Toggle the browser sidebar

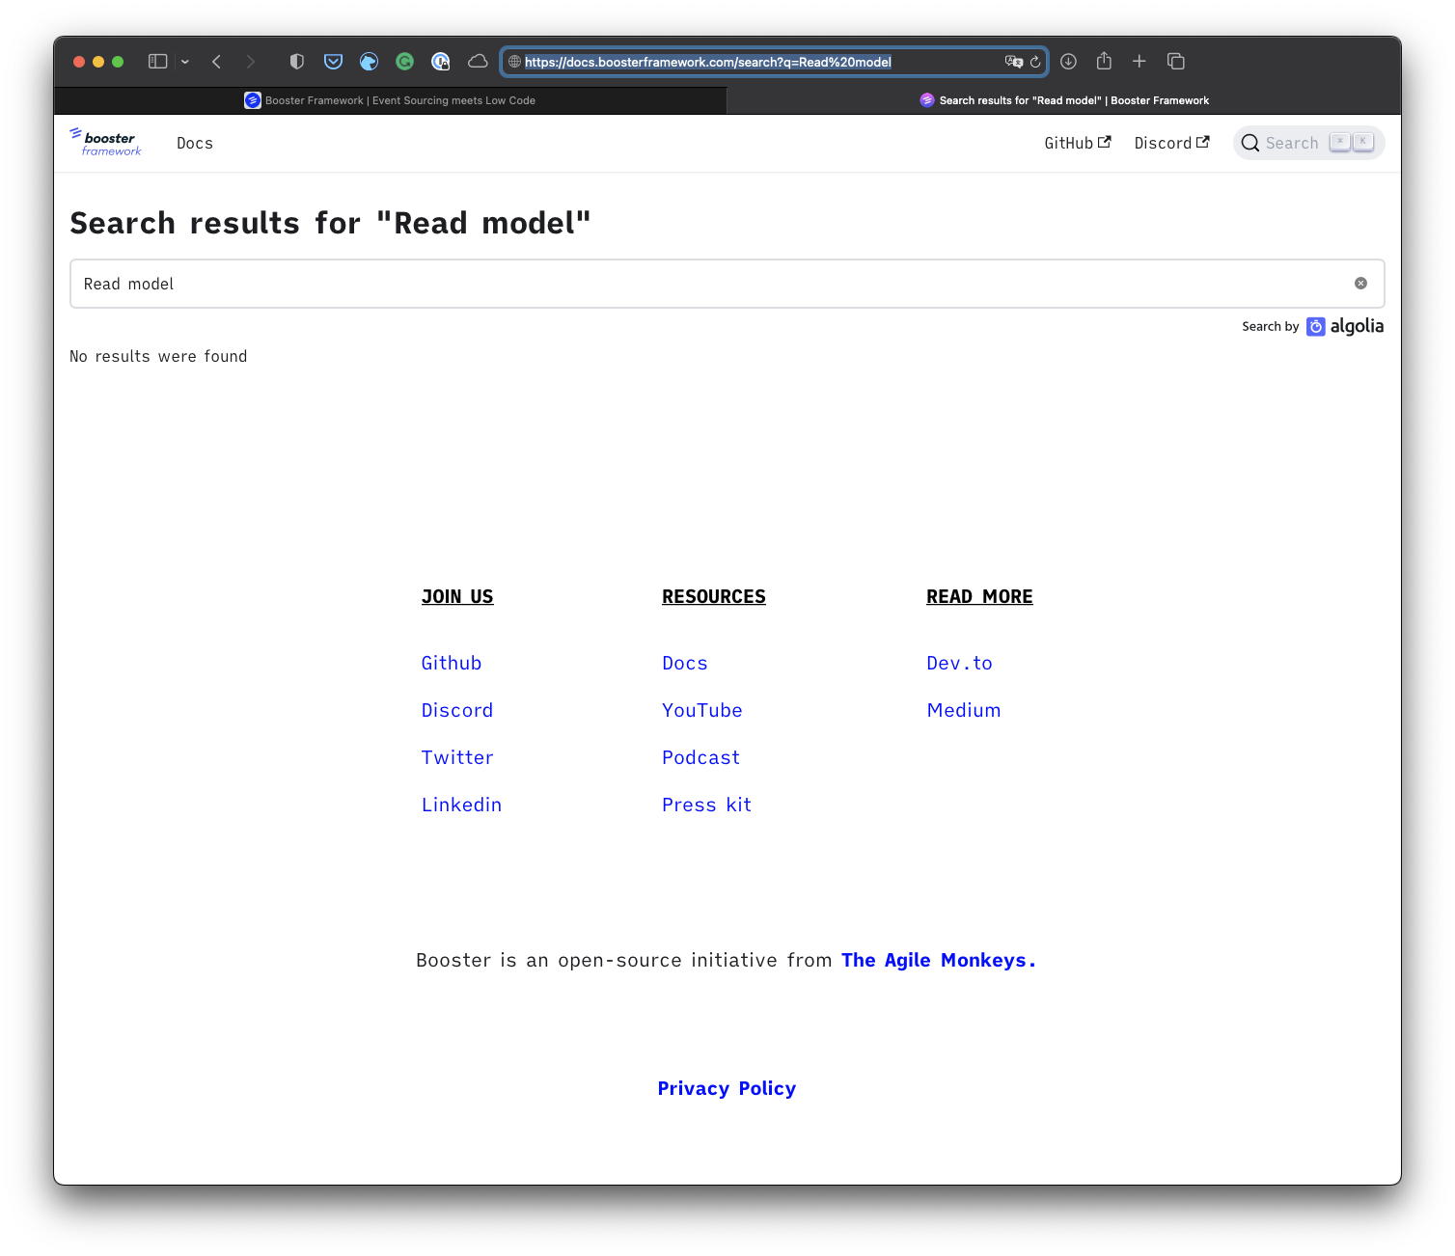(156, 61)
